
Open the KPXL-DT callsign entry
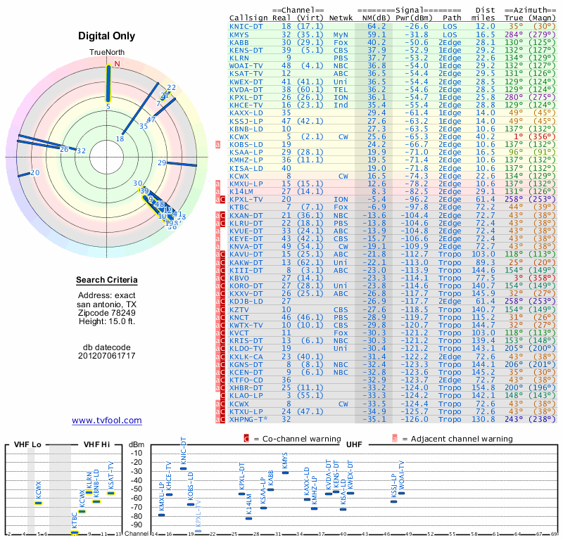pos(246,97)
